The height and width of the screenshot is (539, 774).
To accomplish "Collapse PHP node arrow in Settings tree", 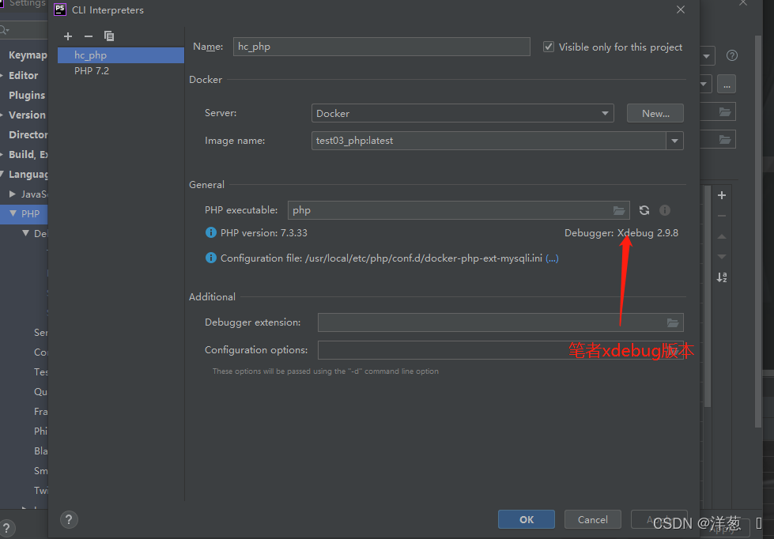I will click(13, 213).
